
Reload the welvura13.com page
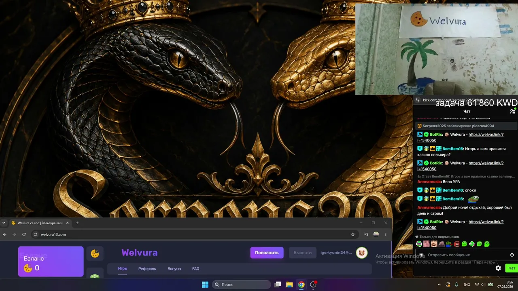(x=24, y=234)
